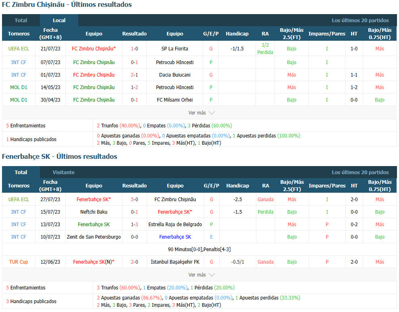Image resolution: width=399 pixels, height=312 pixels.
Task: Open Estrella Roja de Belgrado team link
Action: (x=175, y=224)
